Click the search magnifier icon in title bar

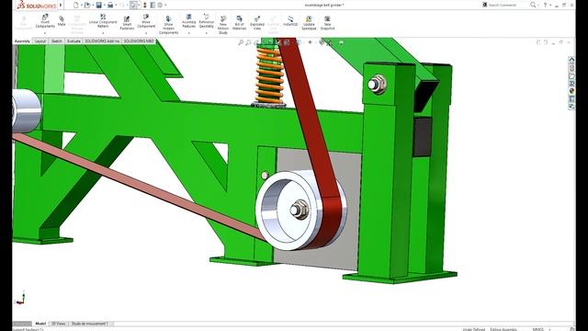(533, 5)
